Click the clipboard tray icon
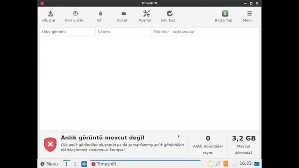Screen dimensions: 299x168 pyautogui.click(x=210, y=164)
